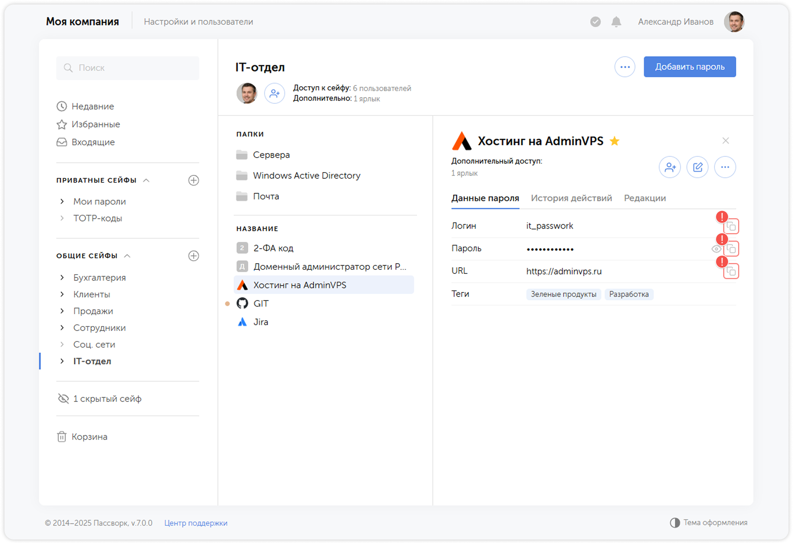Open Избранные favorites

(88, 124)
